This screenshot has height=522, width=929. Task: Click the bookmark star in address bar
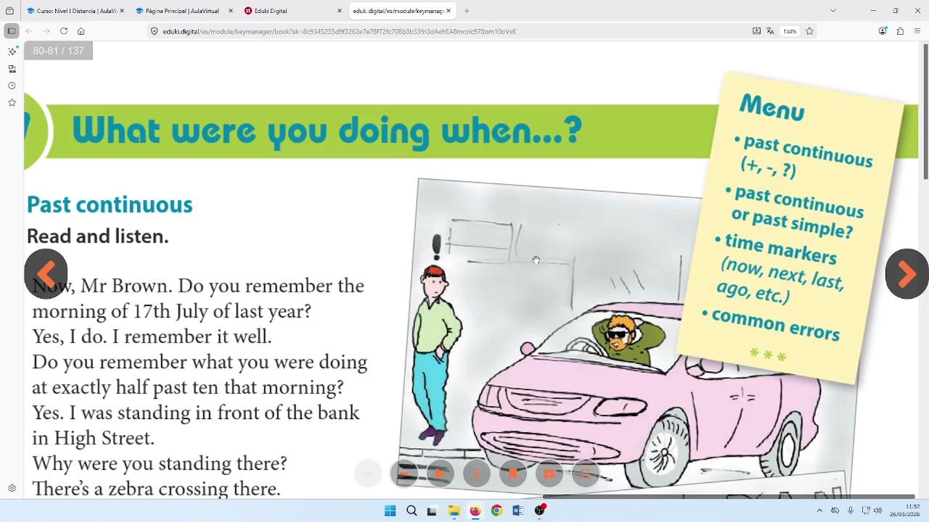pos(809,31)
